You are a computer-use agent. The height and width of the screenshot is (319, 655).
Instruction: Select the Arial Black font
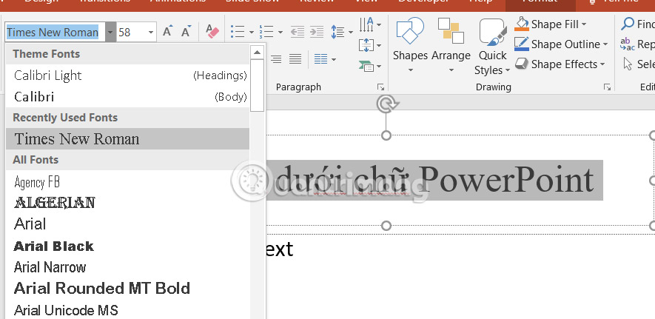128,246
